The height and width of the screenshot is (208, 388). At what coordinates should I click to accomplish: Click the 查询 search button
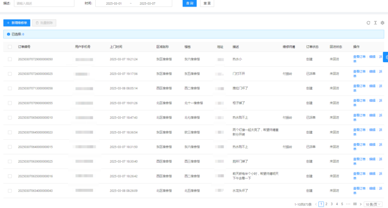[x=190, y=3]
